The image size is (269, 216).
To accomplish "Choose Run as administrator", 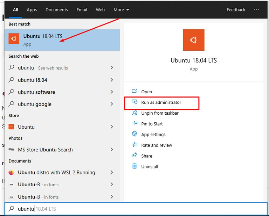I will 161,102.
